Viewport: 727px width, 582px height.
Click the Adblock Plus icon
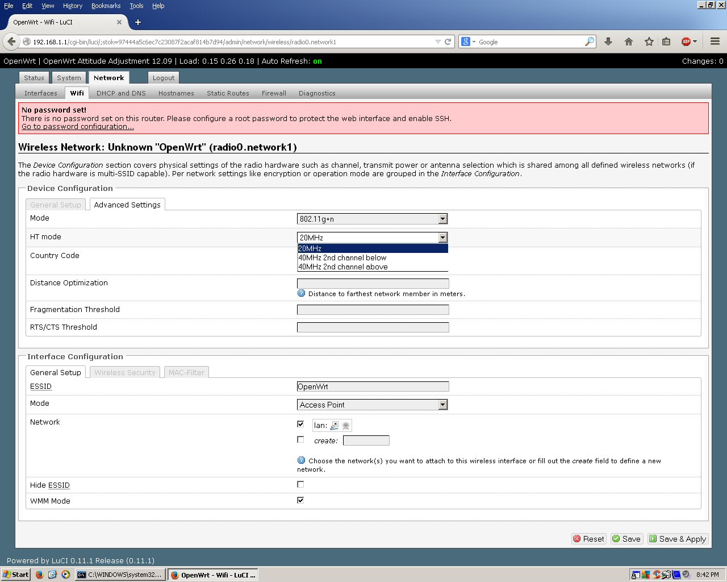tap(686, 41)
